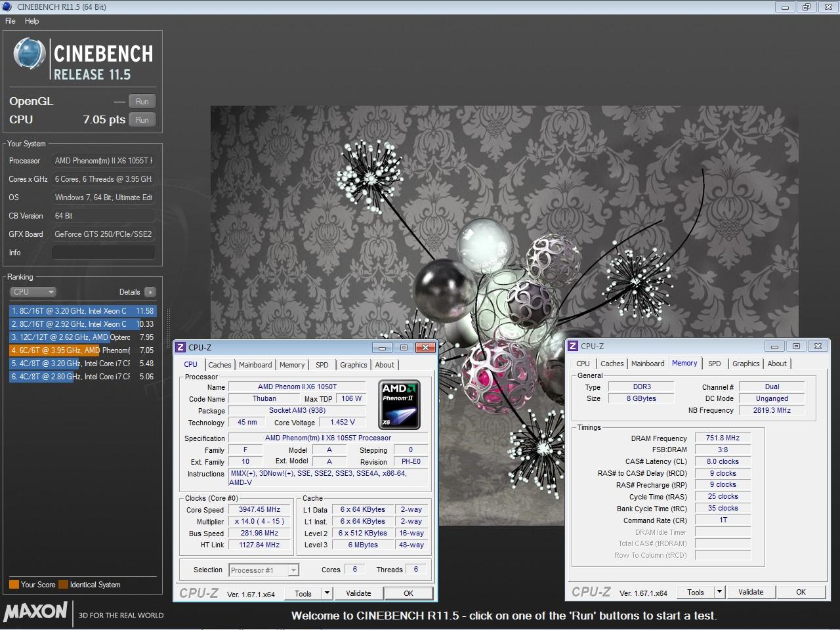Switch to SPD tab in left CPU-Z window
This screenshot has width=840, height=630.
click(x=322, y=365)
